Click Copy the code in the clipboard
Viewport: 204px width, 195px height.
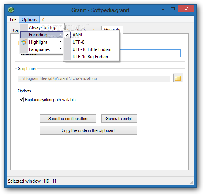click(88, 130)
